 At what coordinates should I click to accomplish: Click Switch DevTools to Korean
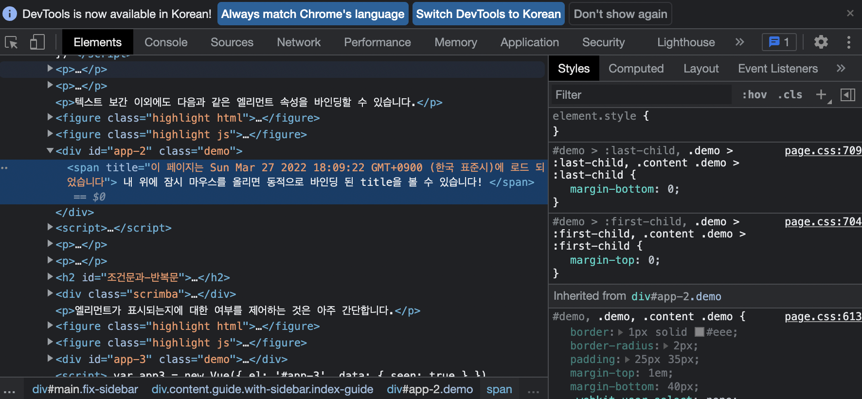coord(488,14)
